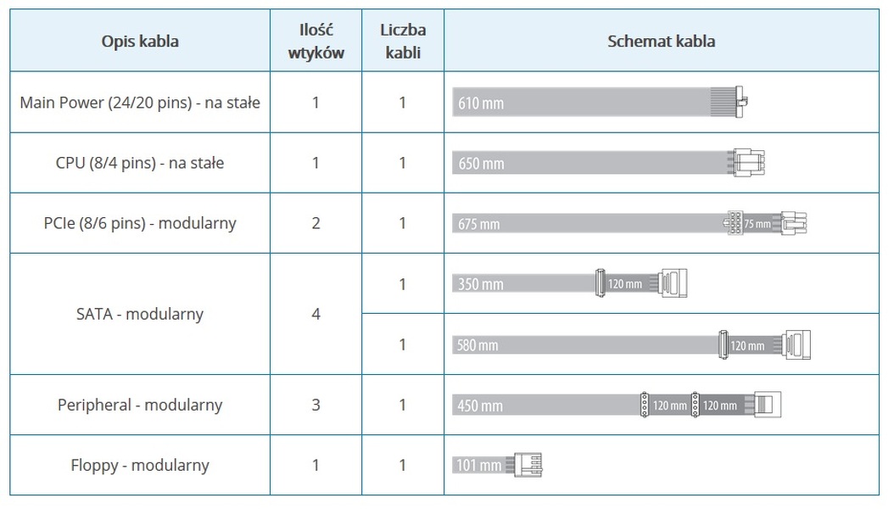Click the 'Schemat kabla' column header
This screenshot has height=509, width=894.
[661, 41]
